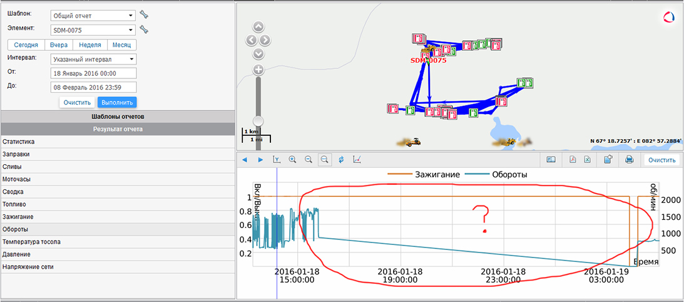Zoom in on the chart with magnifier plus
684x302 pixels.
292,160
